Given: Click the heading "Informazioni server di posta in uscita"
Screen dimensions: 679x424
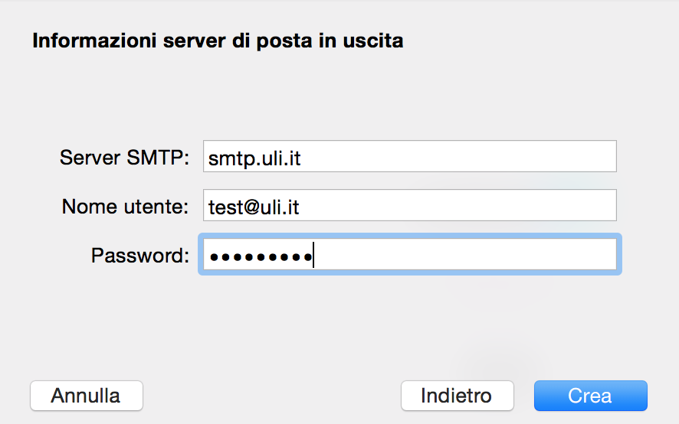Looking at the screenshot, I should pyautogui.click(x=218, y=41).
